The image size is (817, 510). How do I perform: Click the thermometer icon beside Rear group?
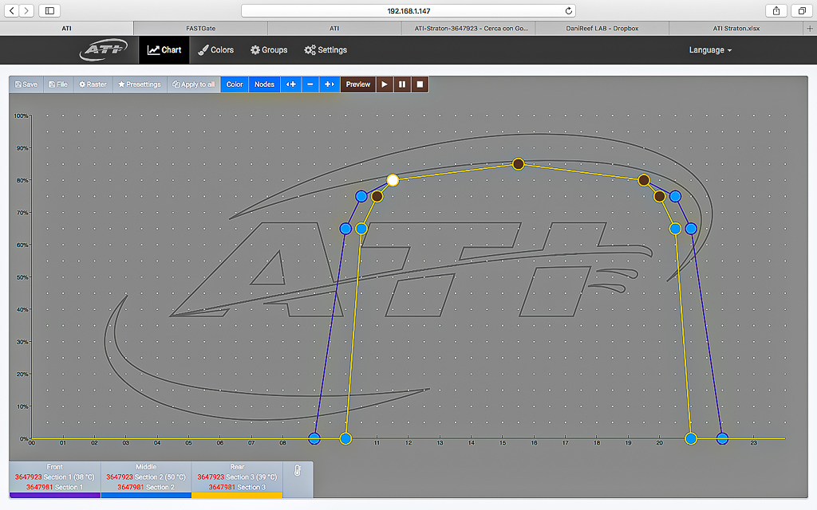(x=298, y=471)
